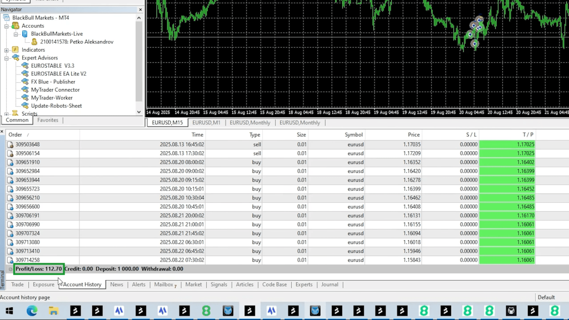Screen dimensions: 569x320
Task: Open Microsoft Edge from the taskbar
Action: coord(32,311)
